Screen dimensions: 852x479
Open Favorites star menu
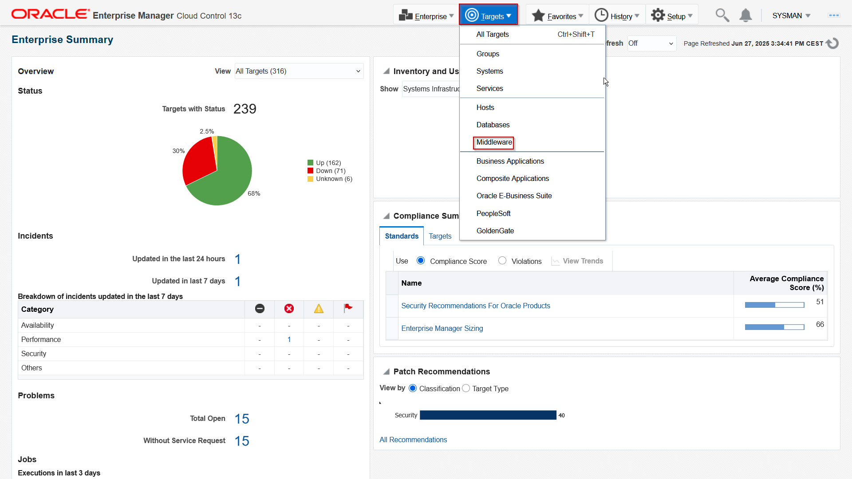(557, 16)
